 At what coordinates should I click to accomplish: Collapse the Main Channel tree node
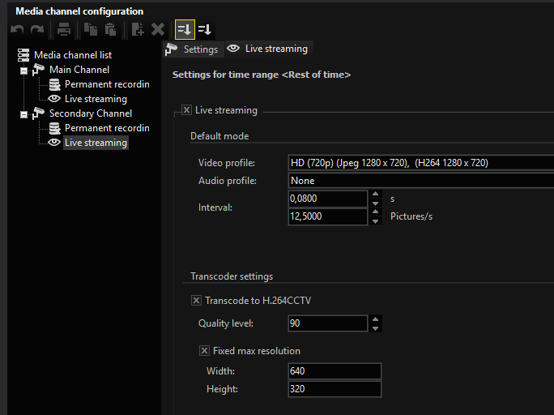point(23,71)
